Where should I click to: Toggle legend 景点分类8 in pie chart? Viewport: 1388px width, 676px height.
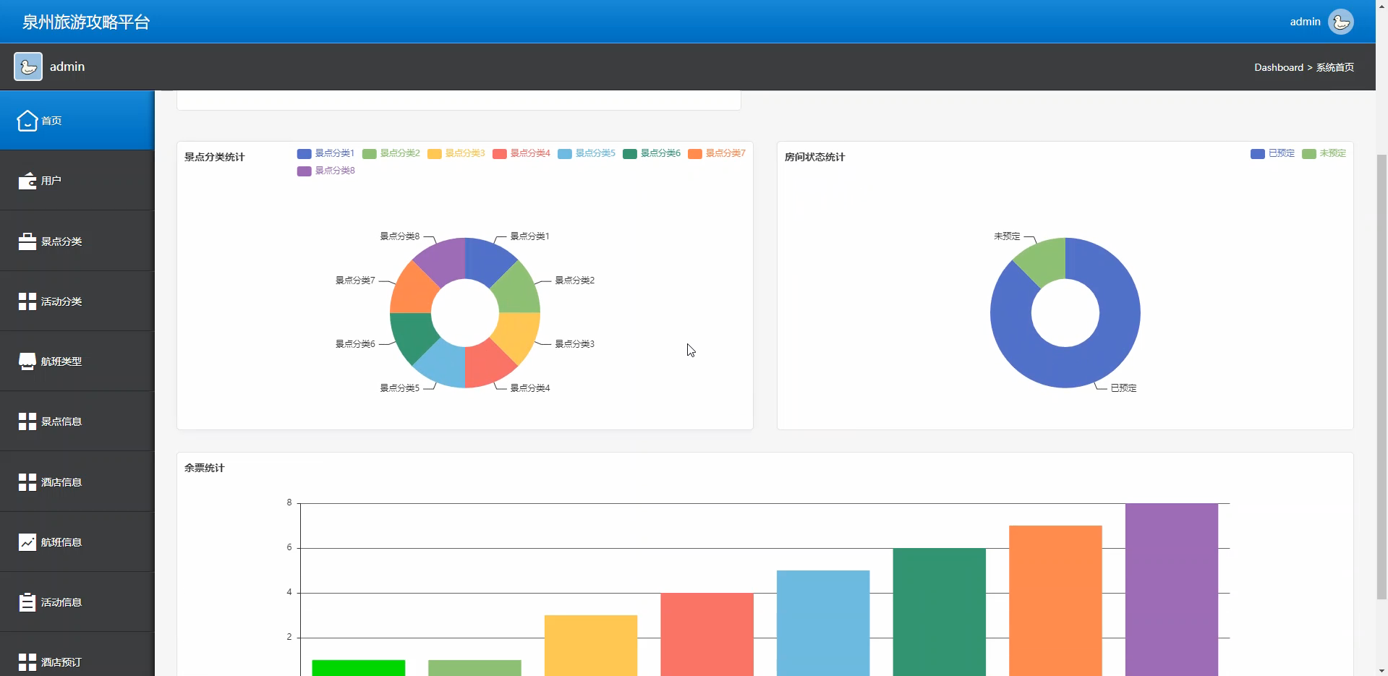[326, 171]
